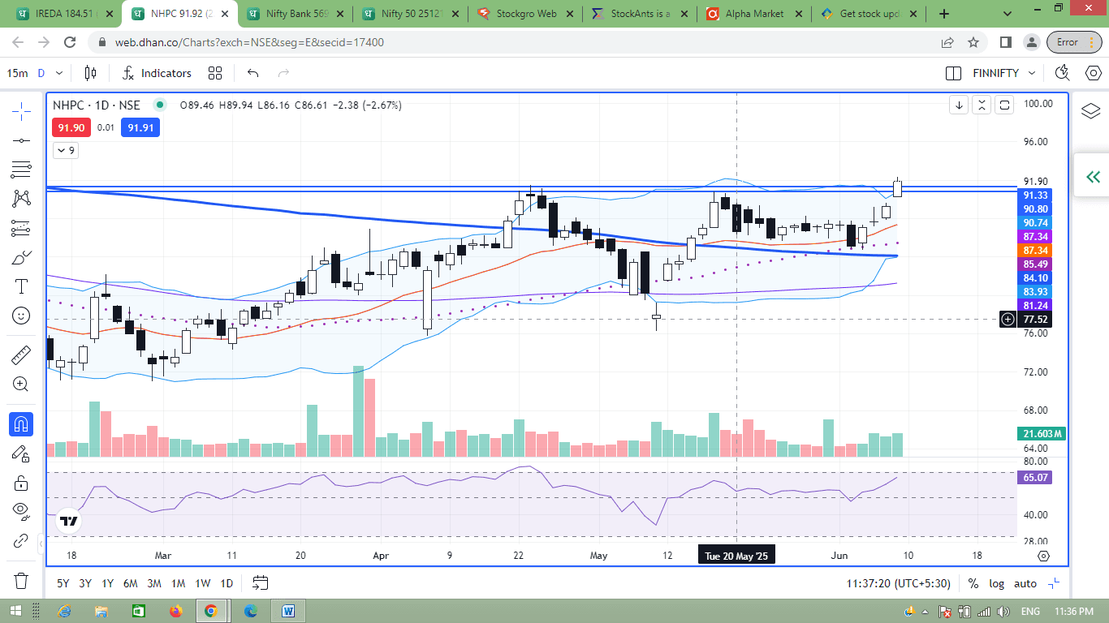This screenshot has height=623, width=1109.
Task: Toggle percentage scale mode
Action: pyautogui.click(x=973, y=583)
